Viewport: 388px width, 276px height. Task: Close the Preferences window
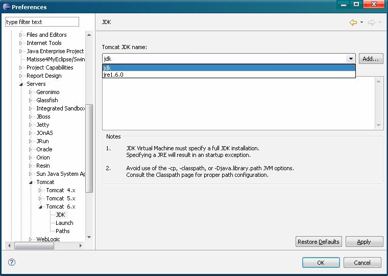pos(374,4)
